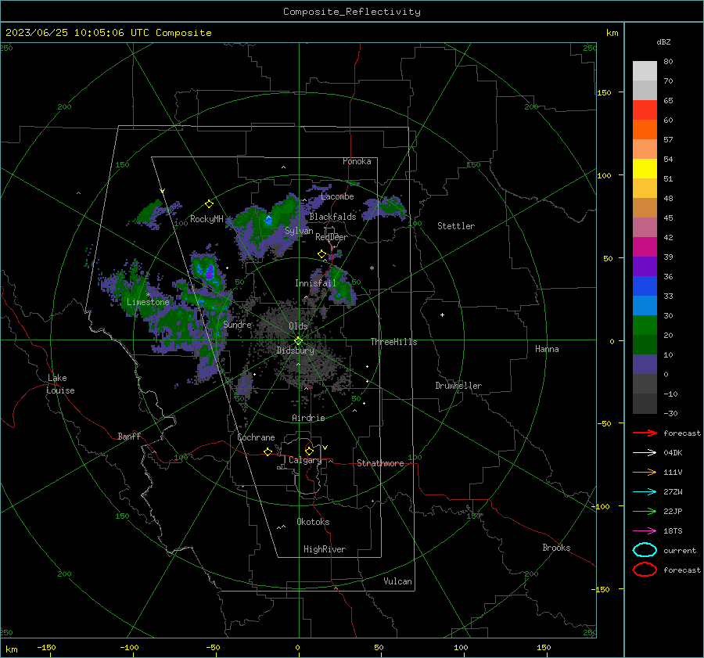This screenshot has width=704, height=658.
Task: Click the Limestone label
Action: tap(148, 302)
